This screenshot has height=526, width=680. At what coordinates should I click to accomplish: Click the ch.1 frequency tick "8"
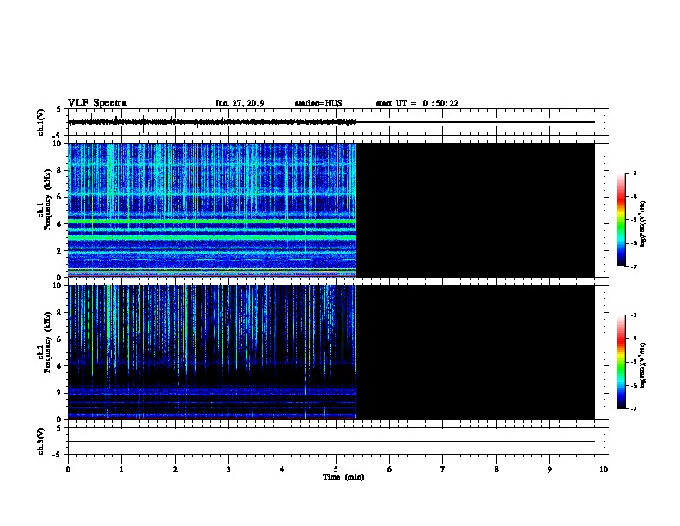[x=59, y=170]
